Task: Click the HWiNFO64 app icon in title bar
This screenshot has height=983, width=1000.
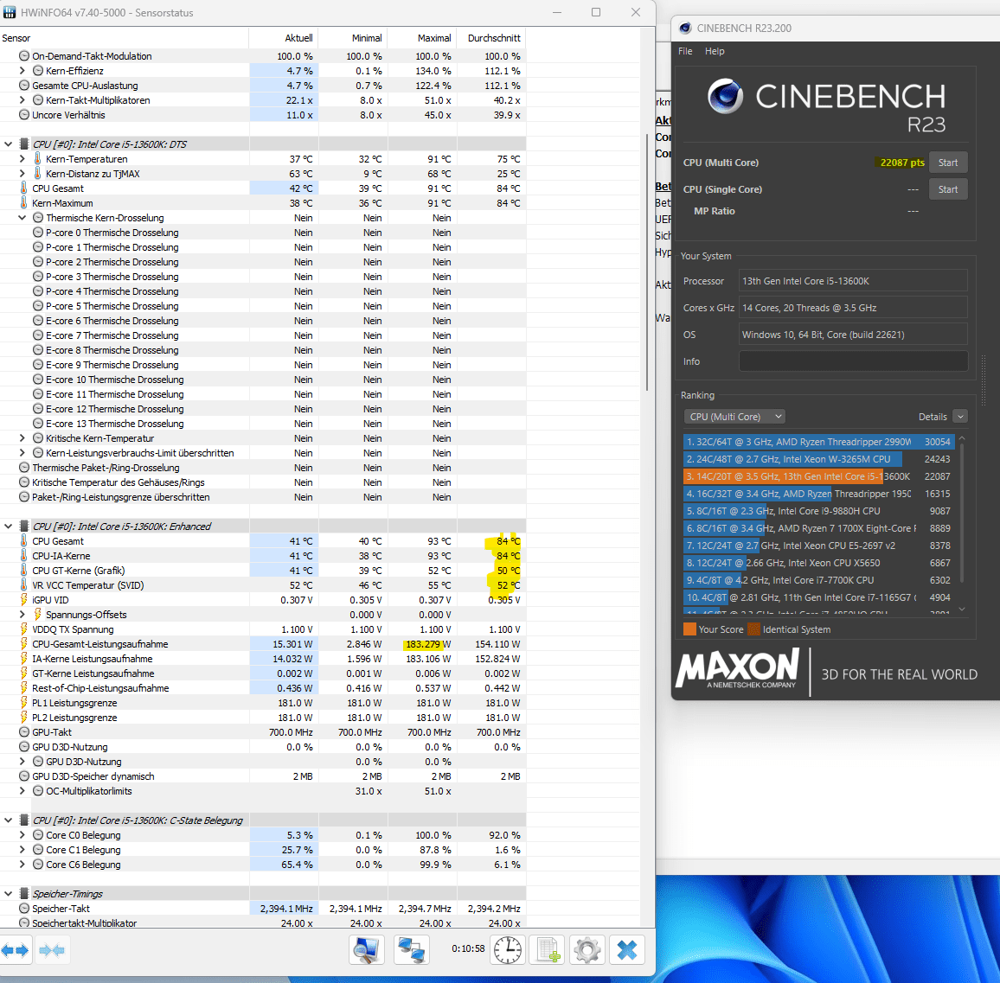Action: [x=10, y=12]
